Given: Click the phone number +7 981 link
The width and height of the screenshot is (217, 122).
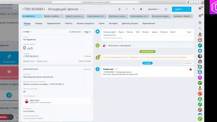Looking at the screenshot, I should pos(31,56).
